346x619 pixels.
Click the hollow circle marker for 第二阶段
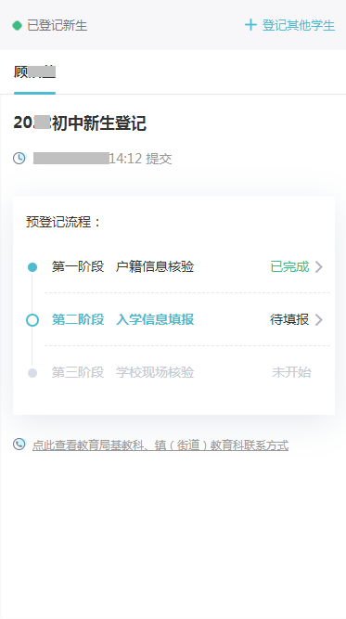[x=32, y=320]
